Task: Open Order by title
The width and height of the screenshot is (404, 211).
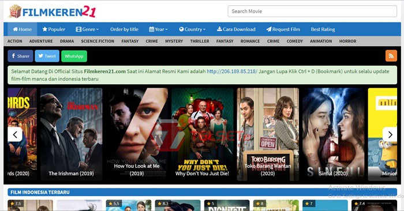Action: click(124, 29)
